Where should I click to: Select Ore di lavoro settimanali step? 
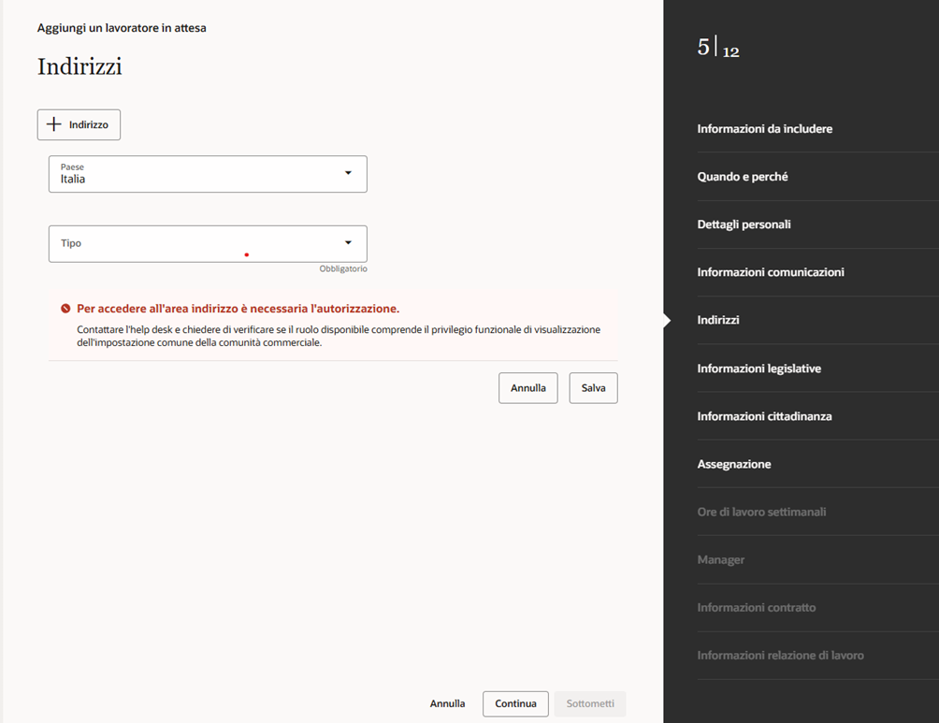click(x=761, y=513)
